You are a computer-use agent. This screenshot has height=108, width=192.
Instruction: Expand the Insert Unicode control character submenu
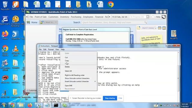coord(78,81)
